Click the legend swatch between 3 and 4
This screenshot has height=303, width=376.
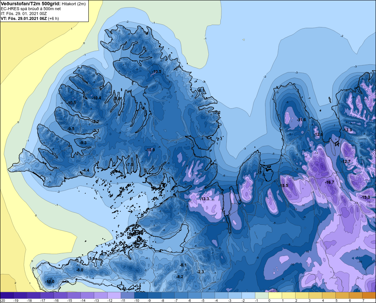[315, 295]
